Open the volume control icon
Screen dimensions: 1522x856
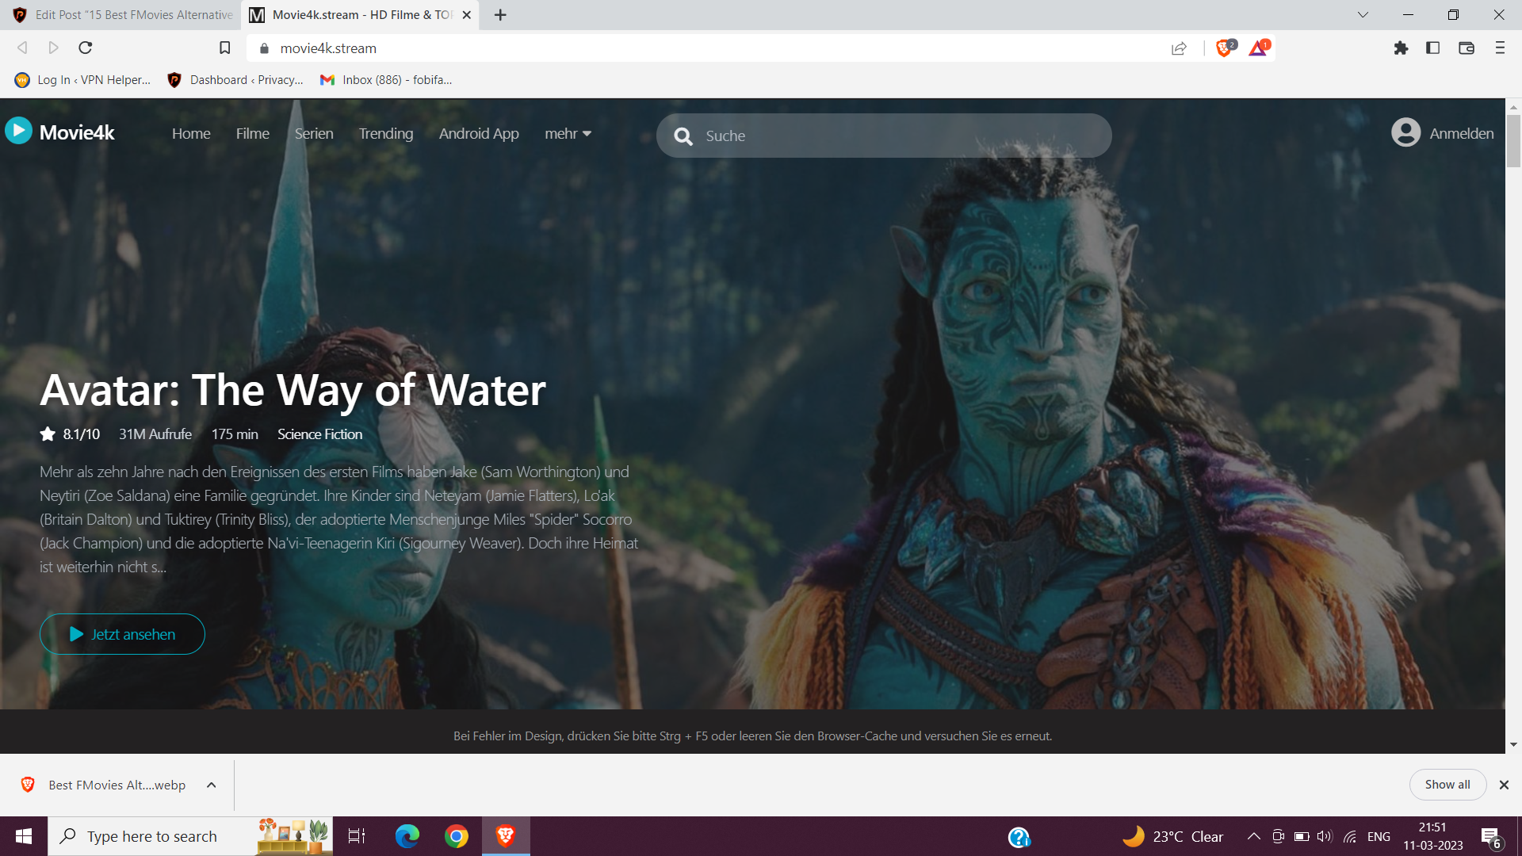[1325, 836]
